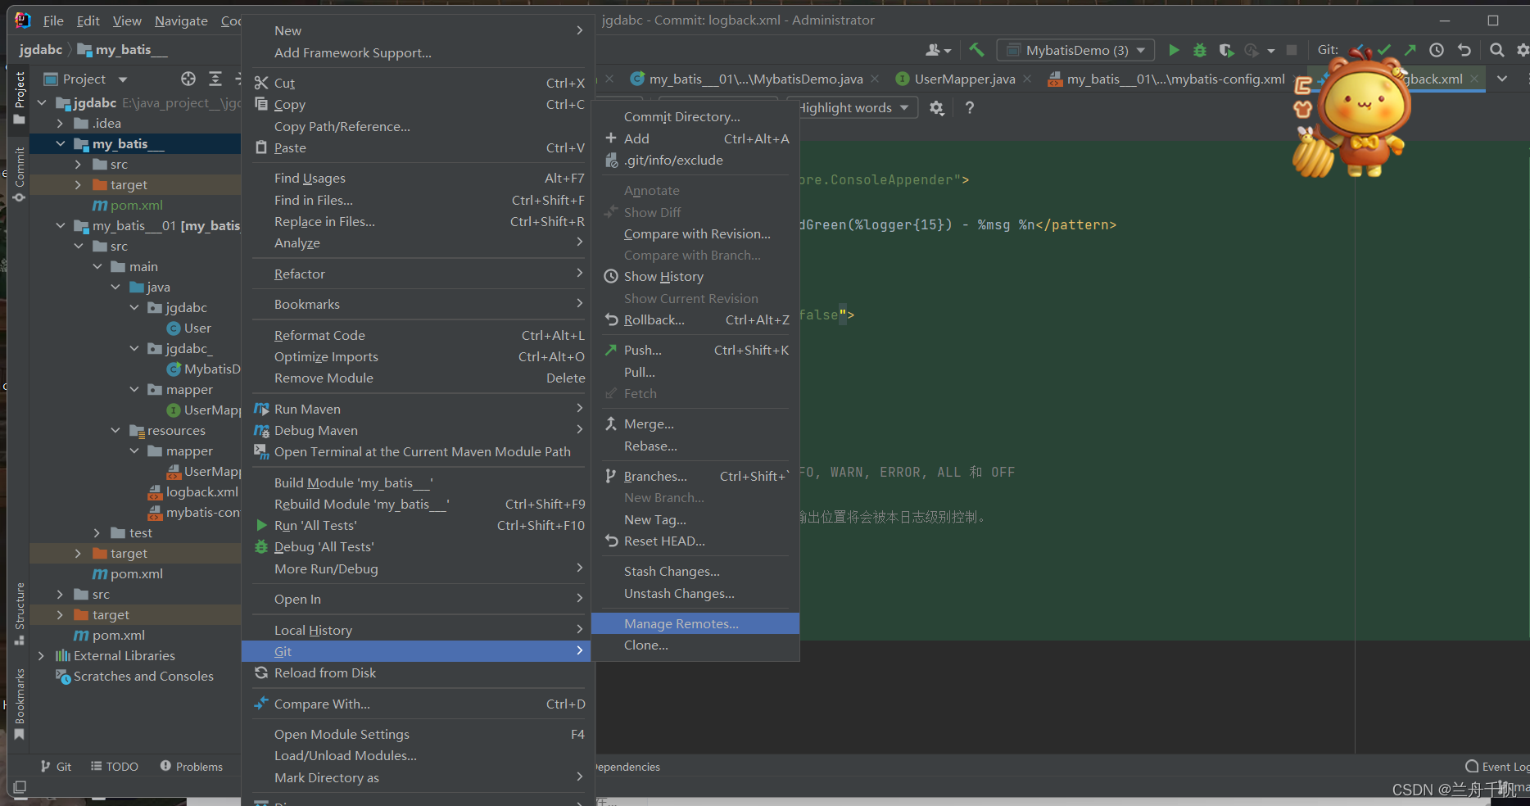This screenshot has height=806, width=1530.
Task: Open the Highlight words dropdown
Action: [x=852, y=107]
